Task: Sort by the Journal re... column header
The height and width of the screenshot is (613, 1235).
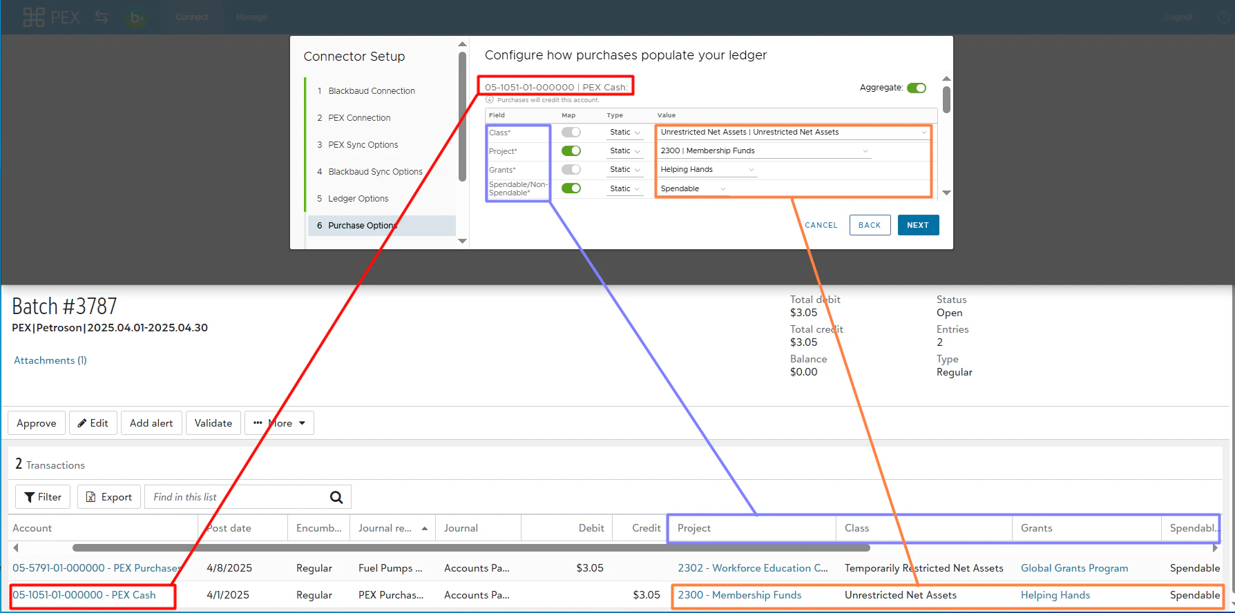Action: click(x=392, y=528)
